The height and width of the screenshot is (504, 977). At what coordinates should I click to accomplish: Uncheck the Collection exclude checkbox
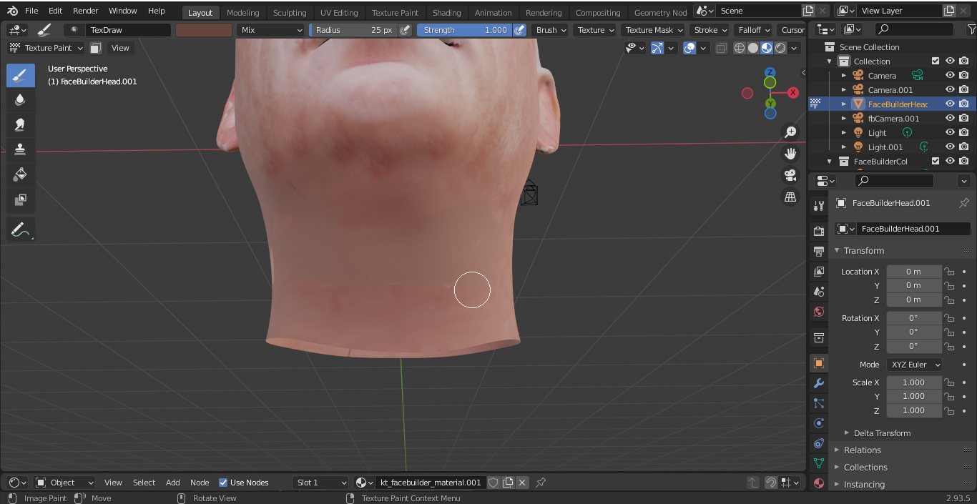tap(936, 61)
